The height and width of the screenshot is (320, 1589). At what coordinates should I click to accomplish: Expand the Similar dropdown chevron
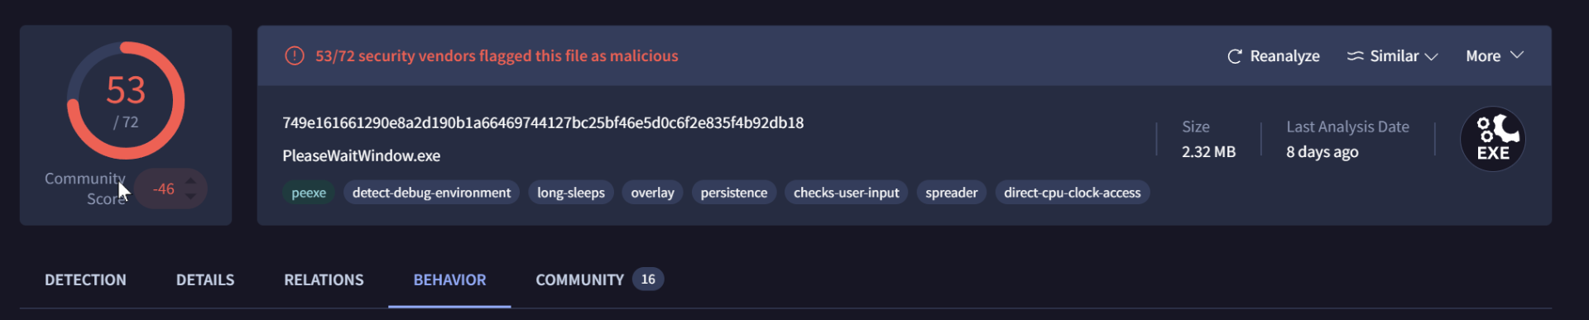(x=1432, y=56)
